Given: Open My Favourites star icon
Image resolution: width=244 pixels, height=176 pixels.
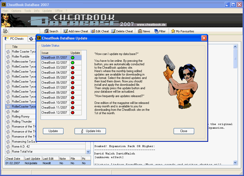Looking at the screenshot, I should pyautogui.click(x=173, y=31).
